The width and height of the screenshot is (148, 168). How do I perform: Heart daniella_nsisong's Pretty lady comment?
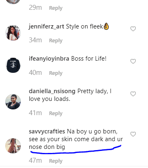click(133, 94)
